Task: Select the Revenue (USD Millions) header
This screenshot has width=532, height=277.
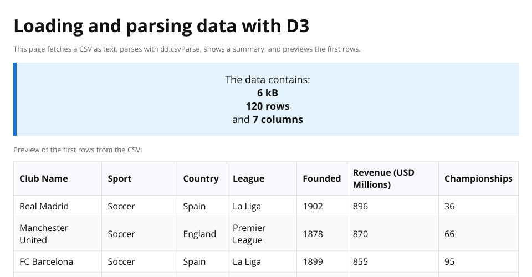Action: click(383, 178)
